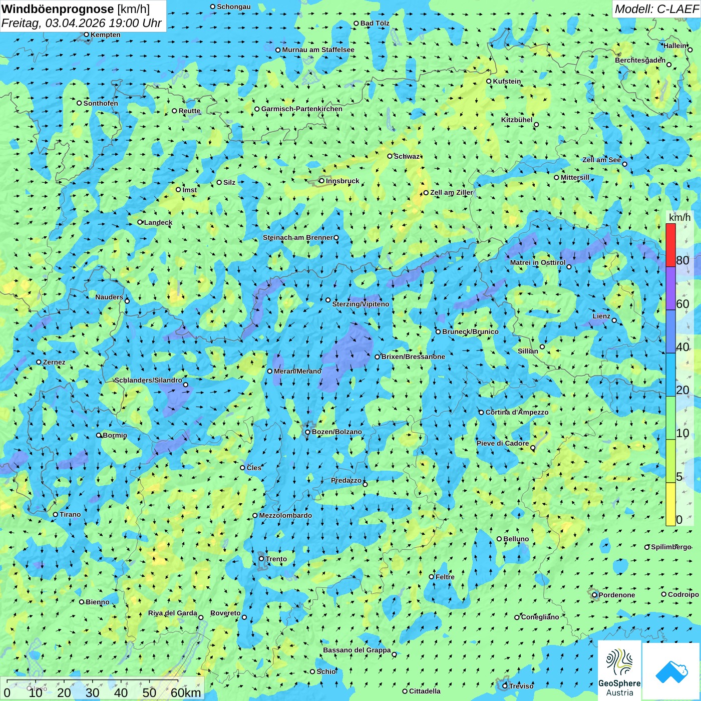The height and width of the screenshot is (701, 701).
Task: Click the Zell am Ziller label
Action: pos(451,192)
